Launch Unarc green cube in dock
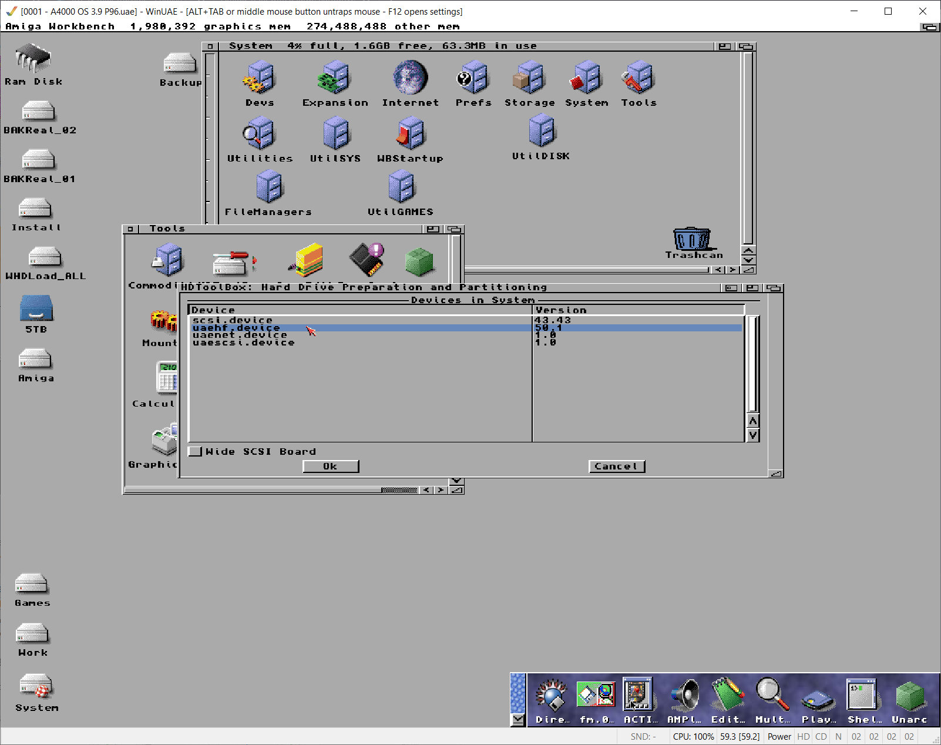The image size is (941, 745). (x=909, y=702)
